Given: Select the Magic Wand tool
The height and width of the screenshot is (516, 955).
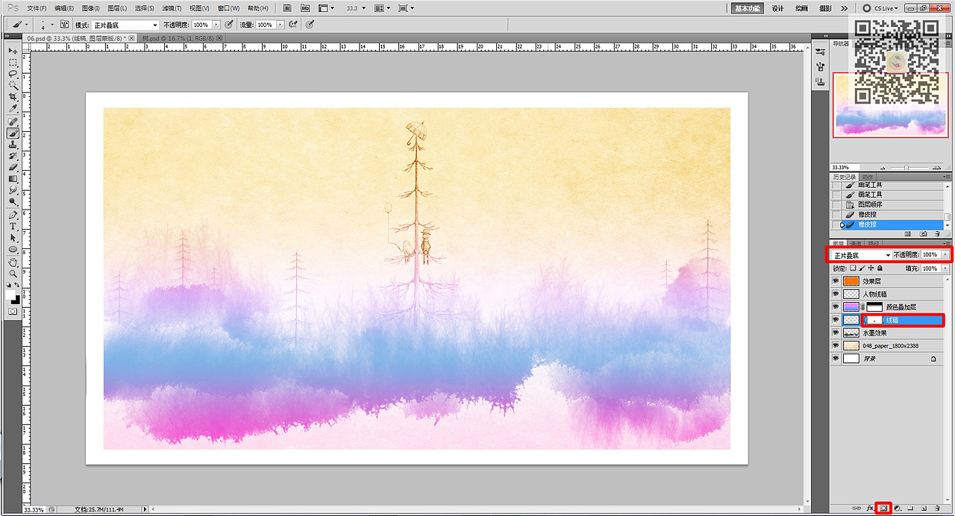Looking at the screenshot, I should [x=13, y=86].
